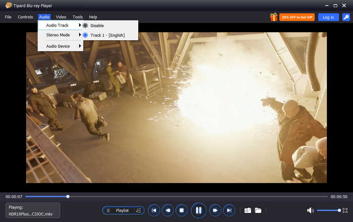
Task: Expand the Stereo Mode submenu
Action: (x=61, y=35)
